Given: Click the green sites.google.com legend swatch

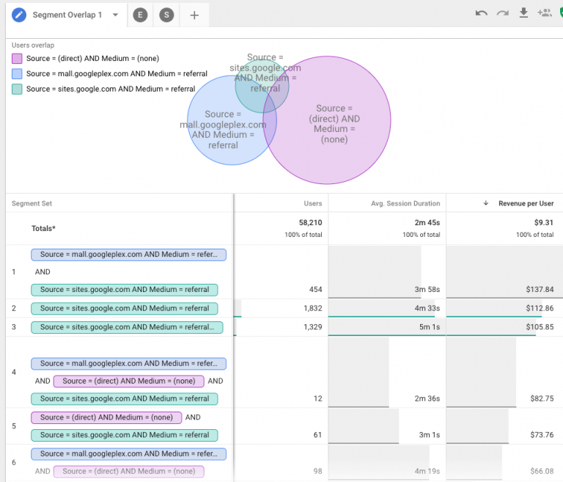Looking at the screenshot, I should [x=17, y=90].
